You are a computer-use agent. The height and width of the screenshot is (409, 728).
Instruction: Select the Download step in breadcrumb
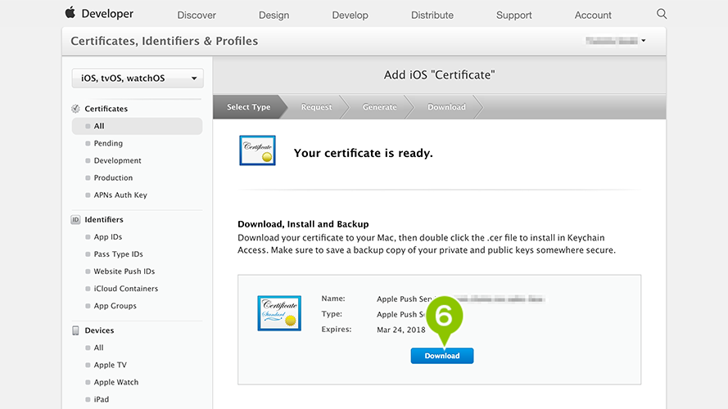[x=446, y=106]
